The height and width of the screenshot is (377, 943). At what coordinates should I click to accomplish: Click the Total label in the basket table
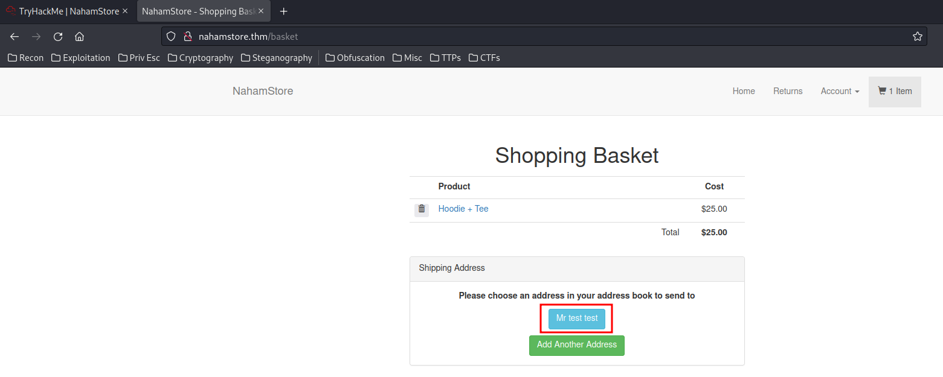(x=671, y=232)
